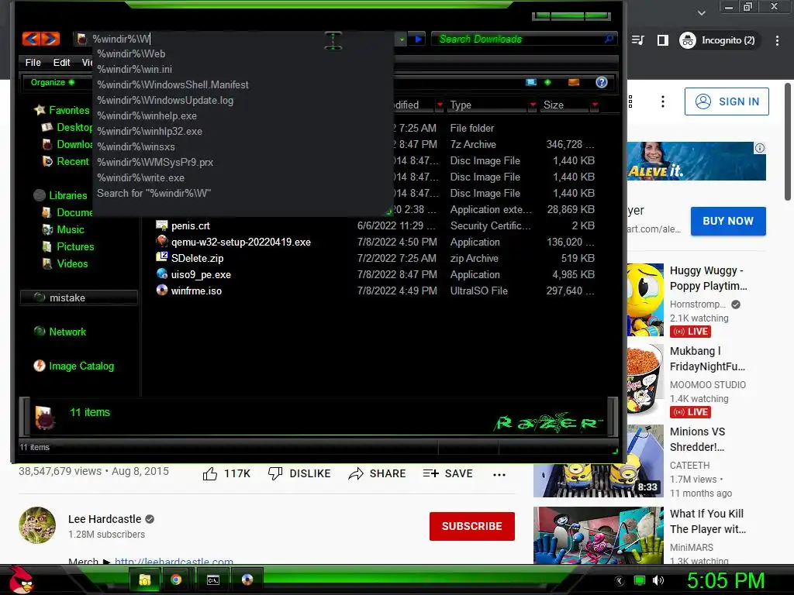Open Huggy Wuggy video thumbnail
This screenshot has height=595, width=794.
coord(646,300)
